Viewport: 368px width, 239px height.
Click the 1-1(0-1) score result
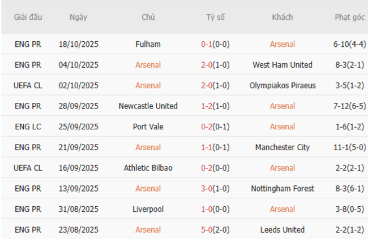[x=215, y=147]
